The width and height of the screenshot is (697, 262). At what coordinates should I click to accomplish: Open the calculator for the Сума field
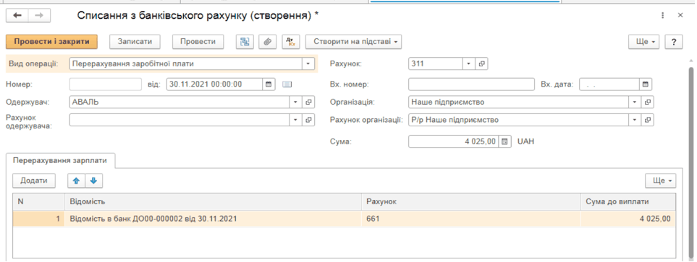coord(504,142)
